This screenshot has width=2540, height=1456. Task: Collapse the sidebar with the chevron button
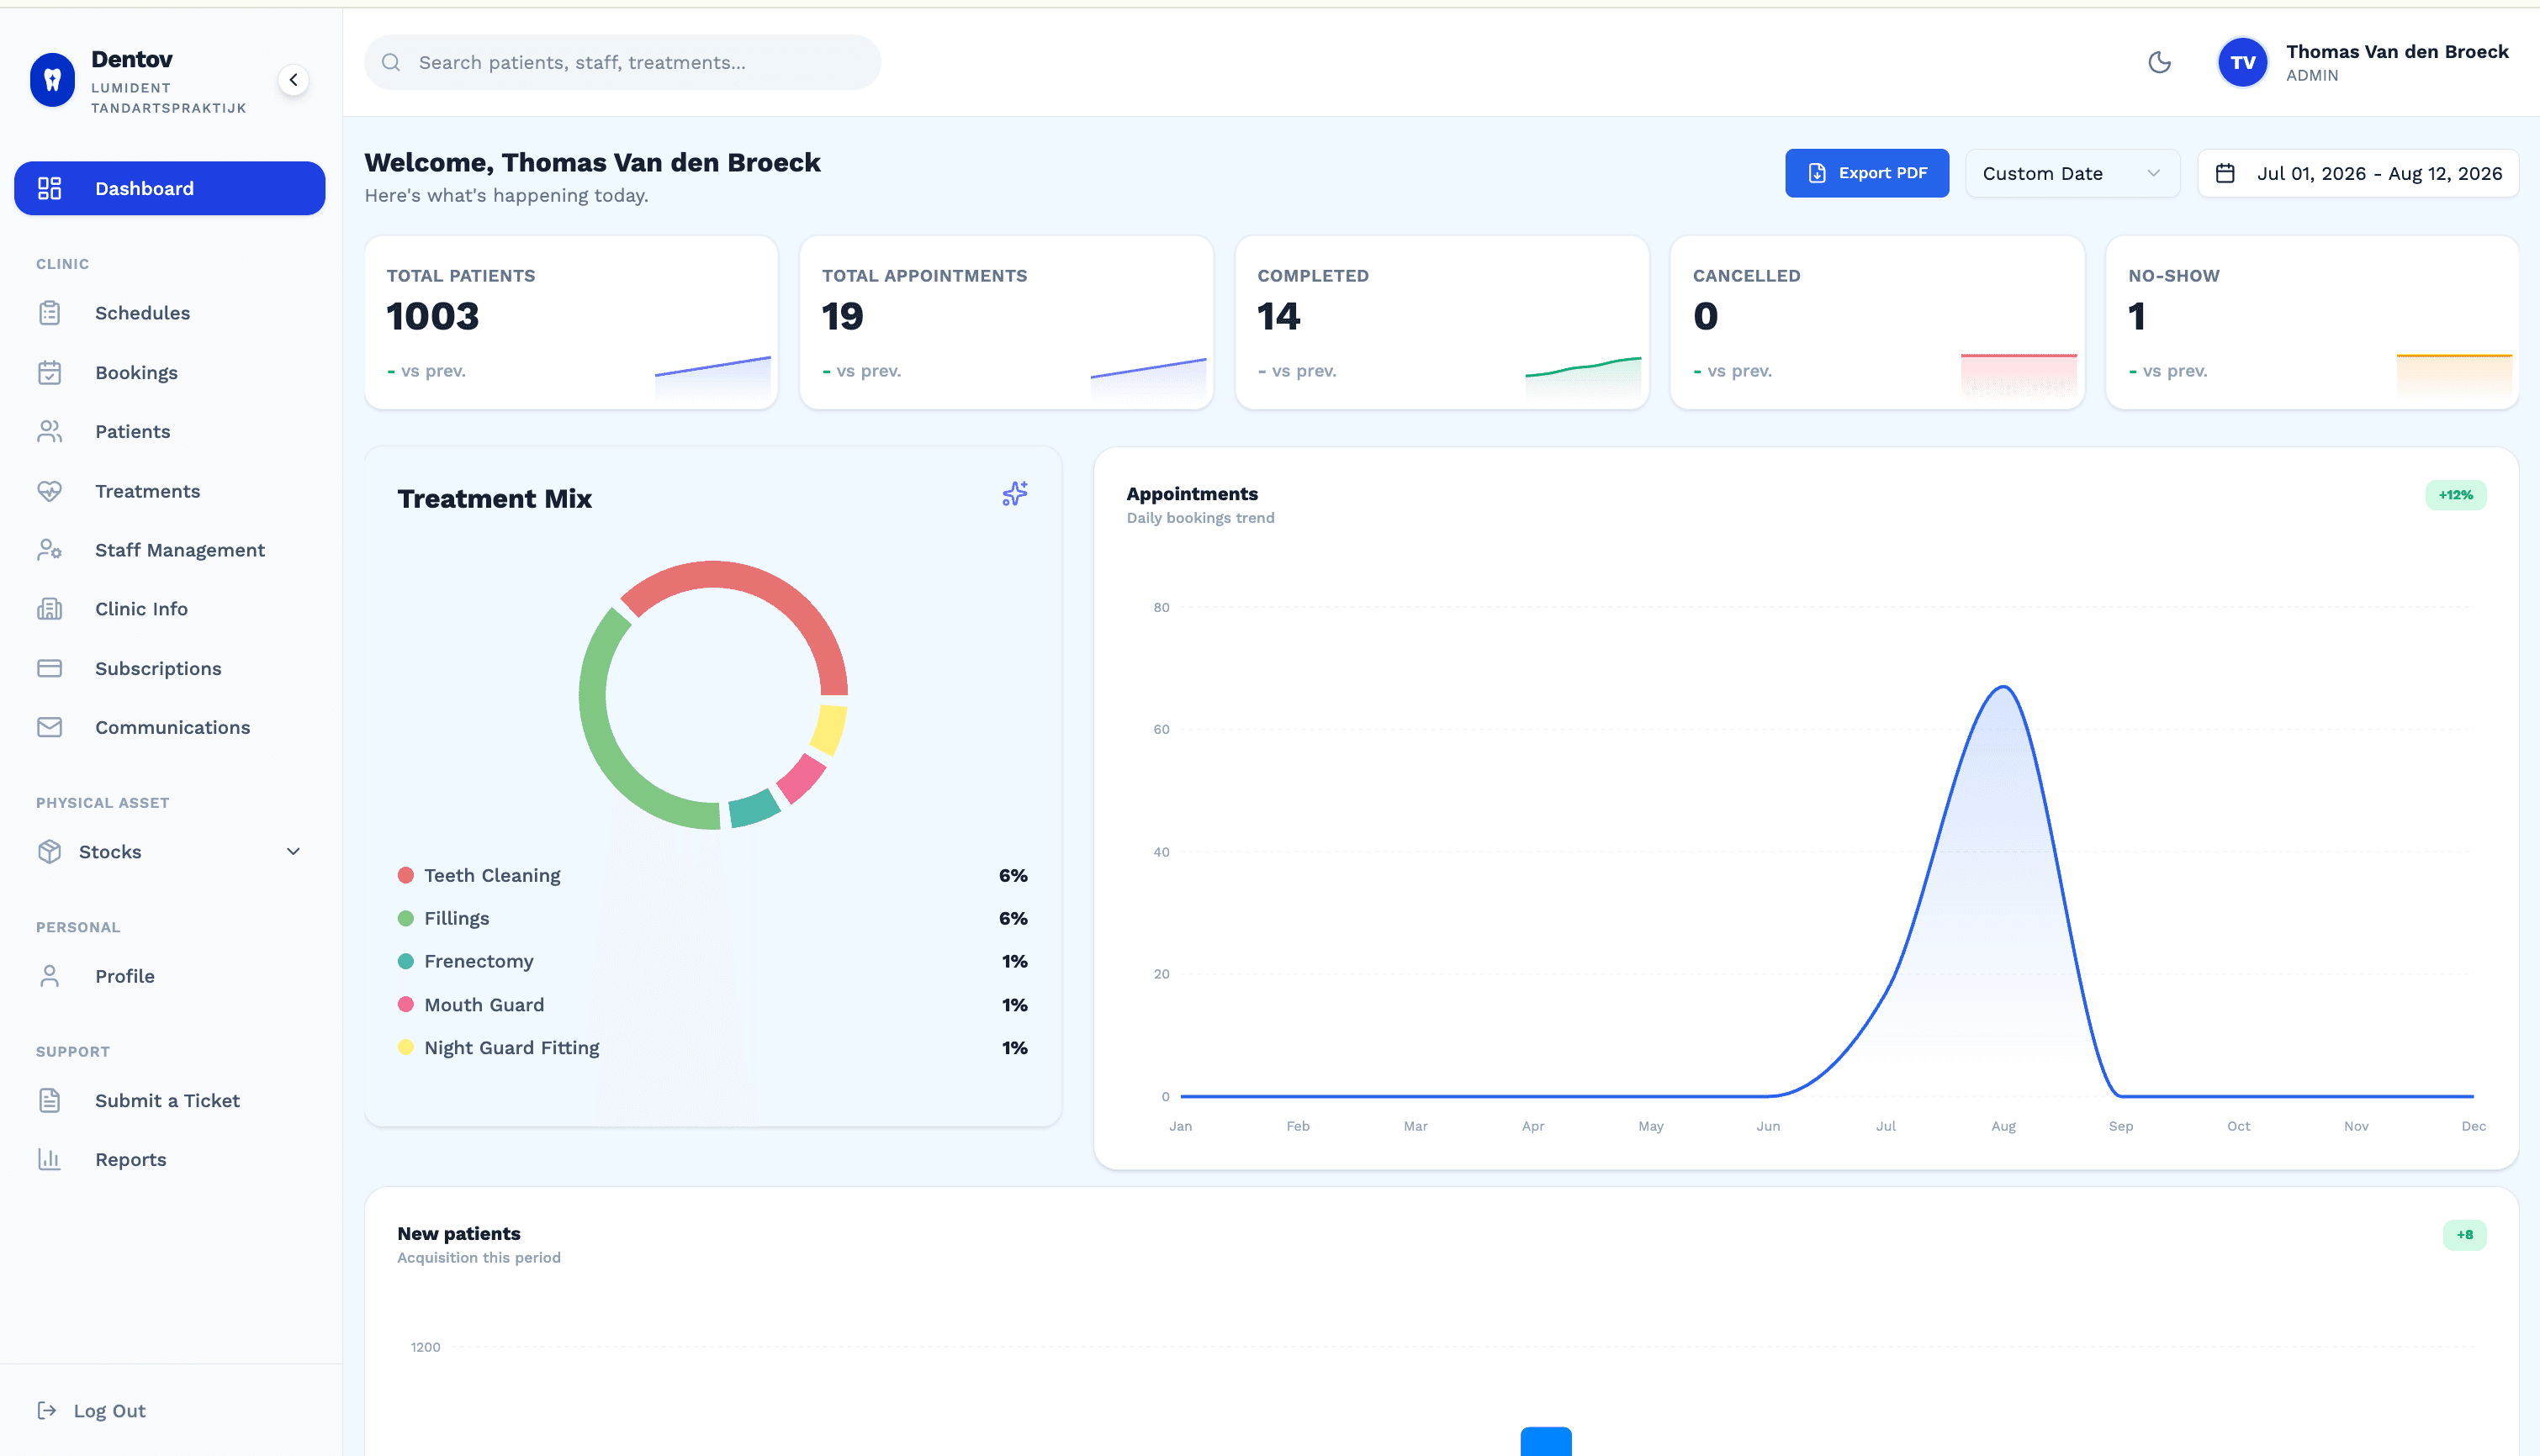click(294, 80)
